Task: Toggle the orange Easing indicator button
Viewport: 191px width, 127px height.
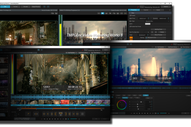Action: pos(131,37)
